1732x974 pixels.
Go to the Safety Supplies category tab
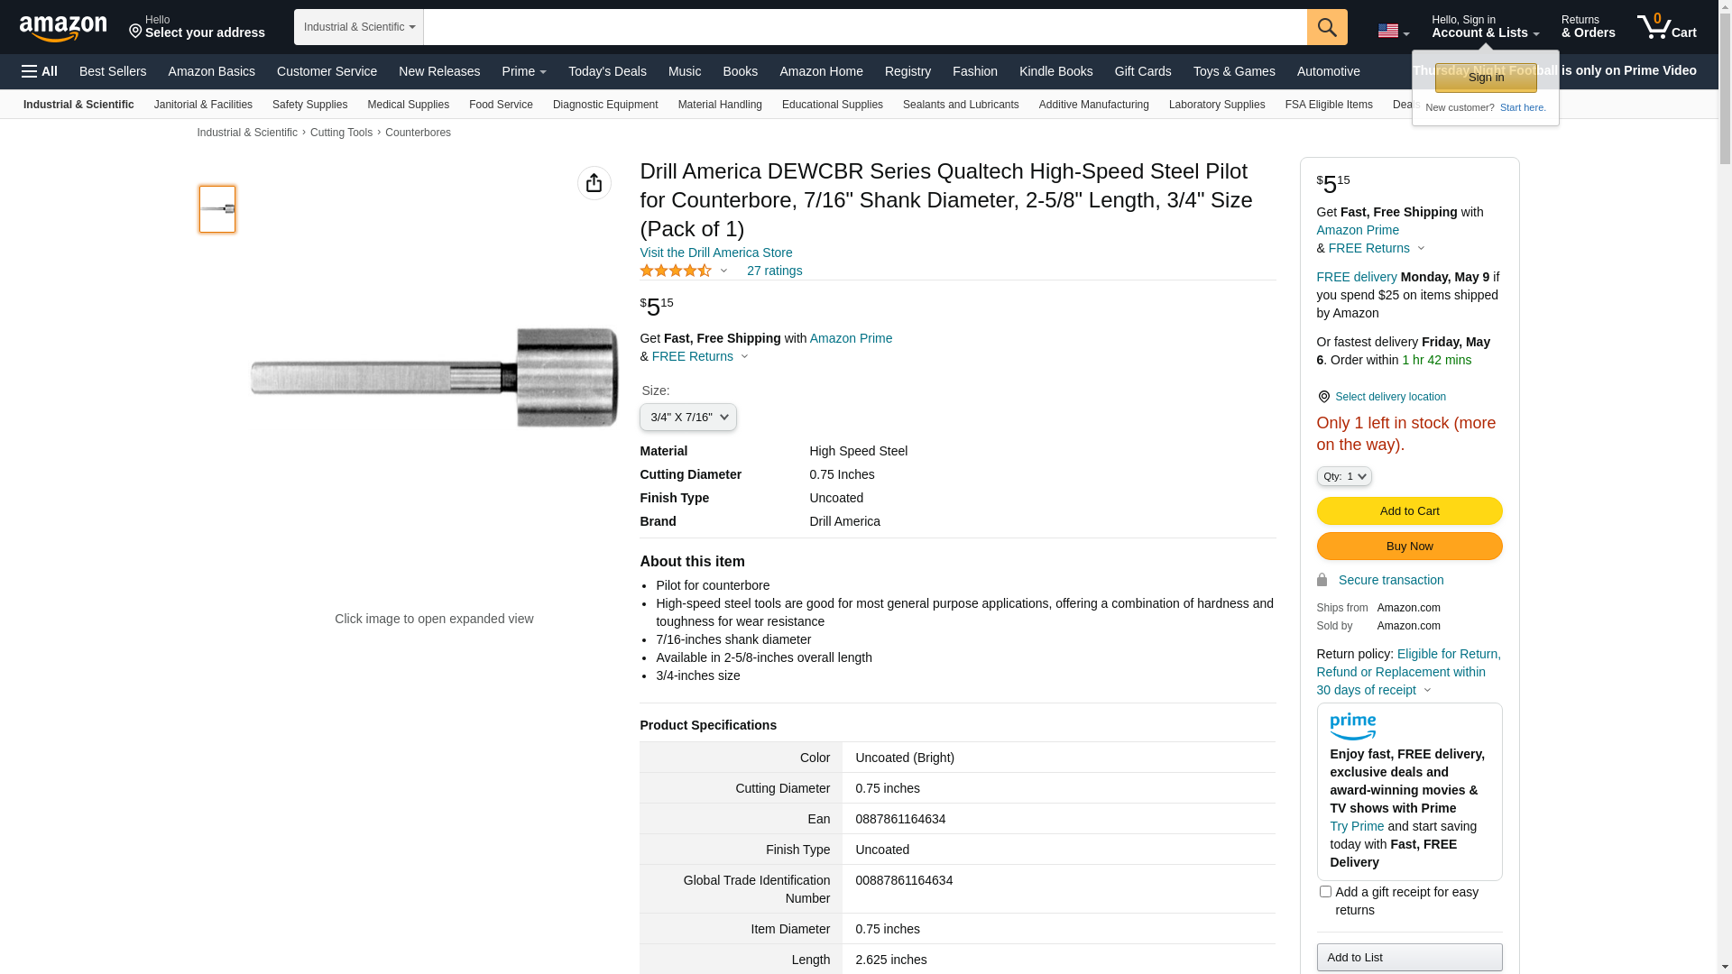[309, 105]
